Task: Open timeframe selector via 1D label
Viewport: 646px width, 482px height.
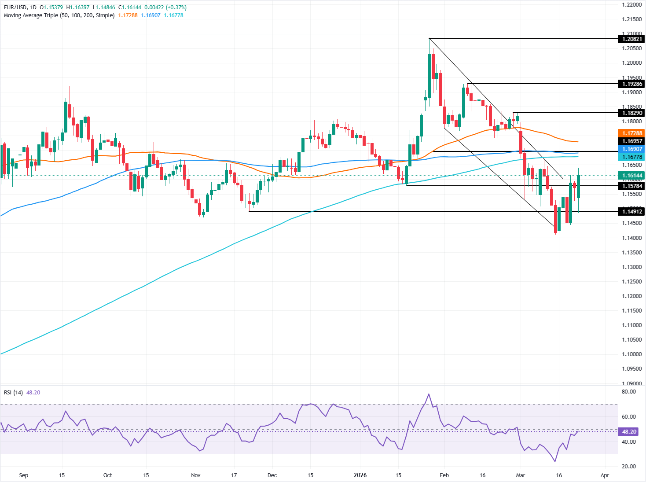Action: [x=33, y=7]
